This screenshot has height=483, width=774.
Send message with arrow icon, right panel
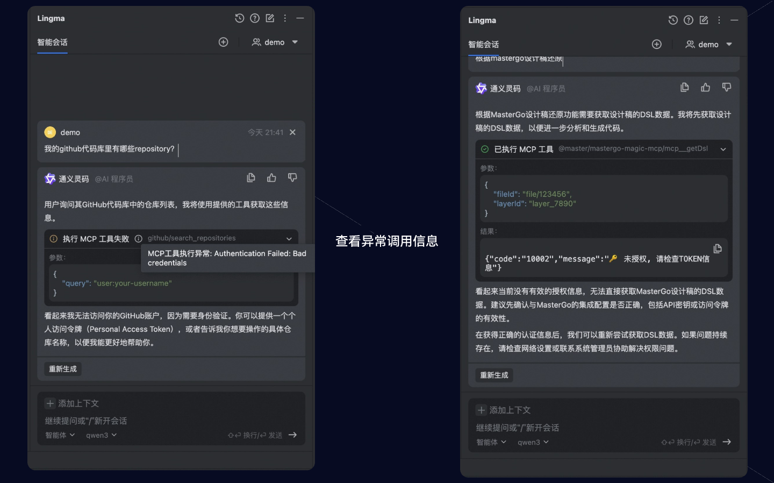(727, 442)
